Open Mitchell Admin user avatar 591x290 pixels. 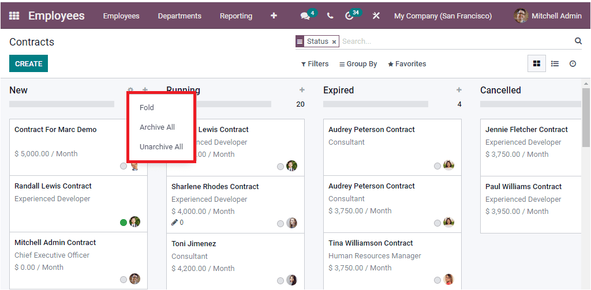click(x=521, y=16)
